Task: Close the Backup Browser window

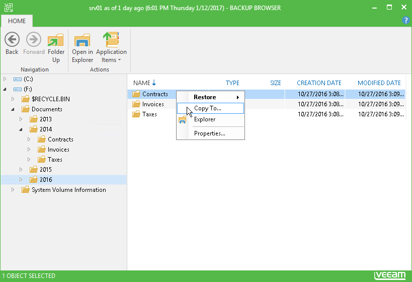Action: (404, 7)
